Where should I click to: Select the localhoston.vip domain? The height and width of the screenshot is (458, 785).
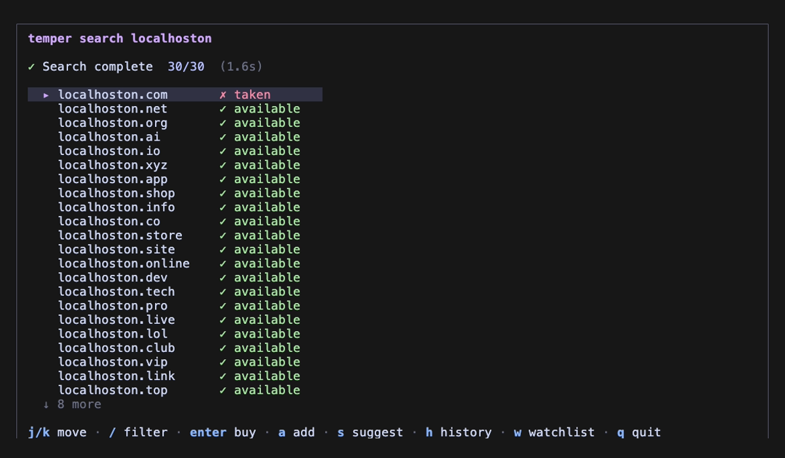(x=113, y=362)
